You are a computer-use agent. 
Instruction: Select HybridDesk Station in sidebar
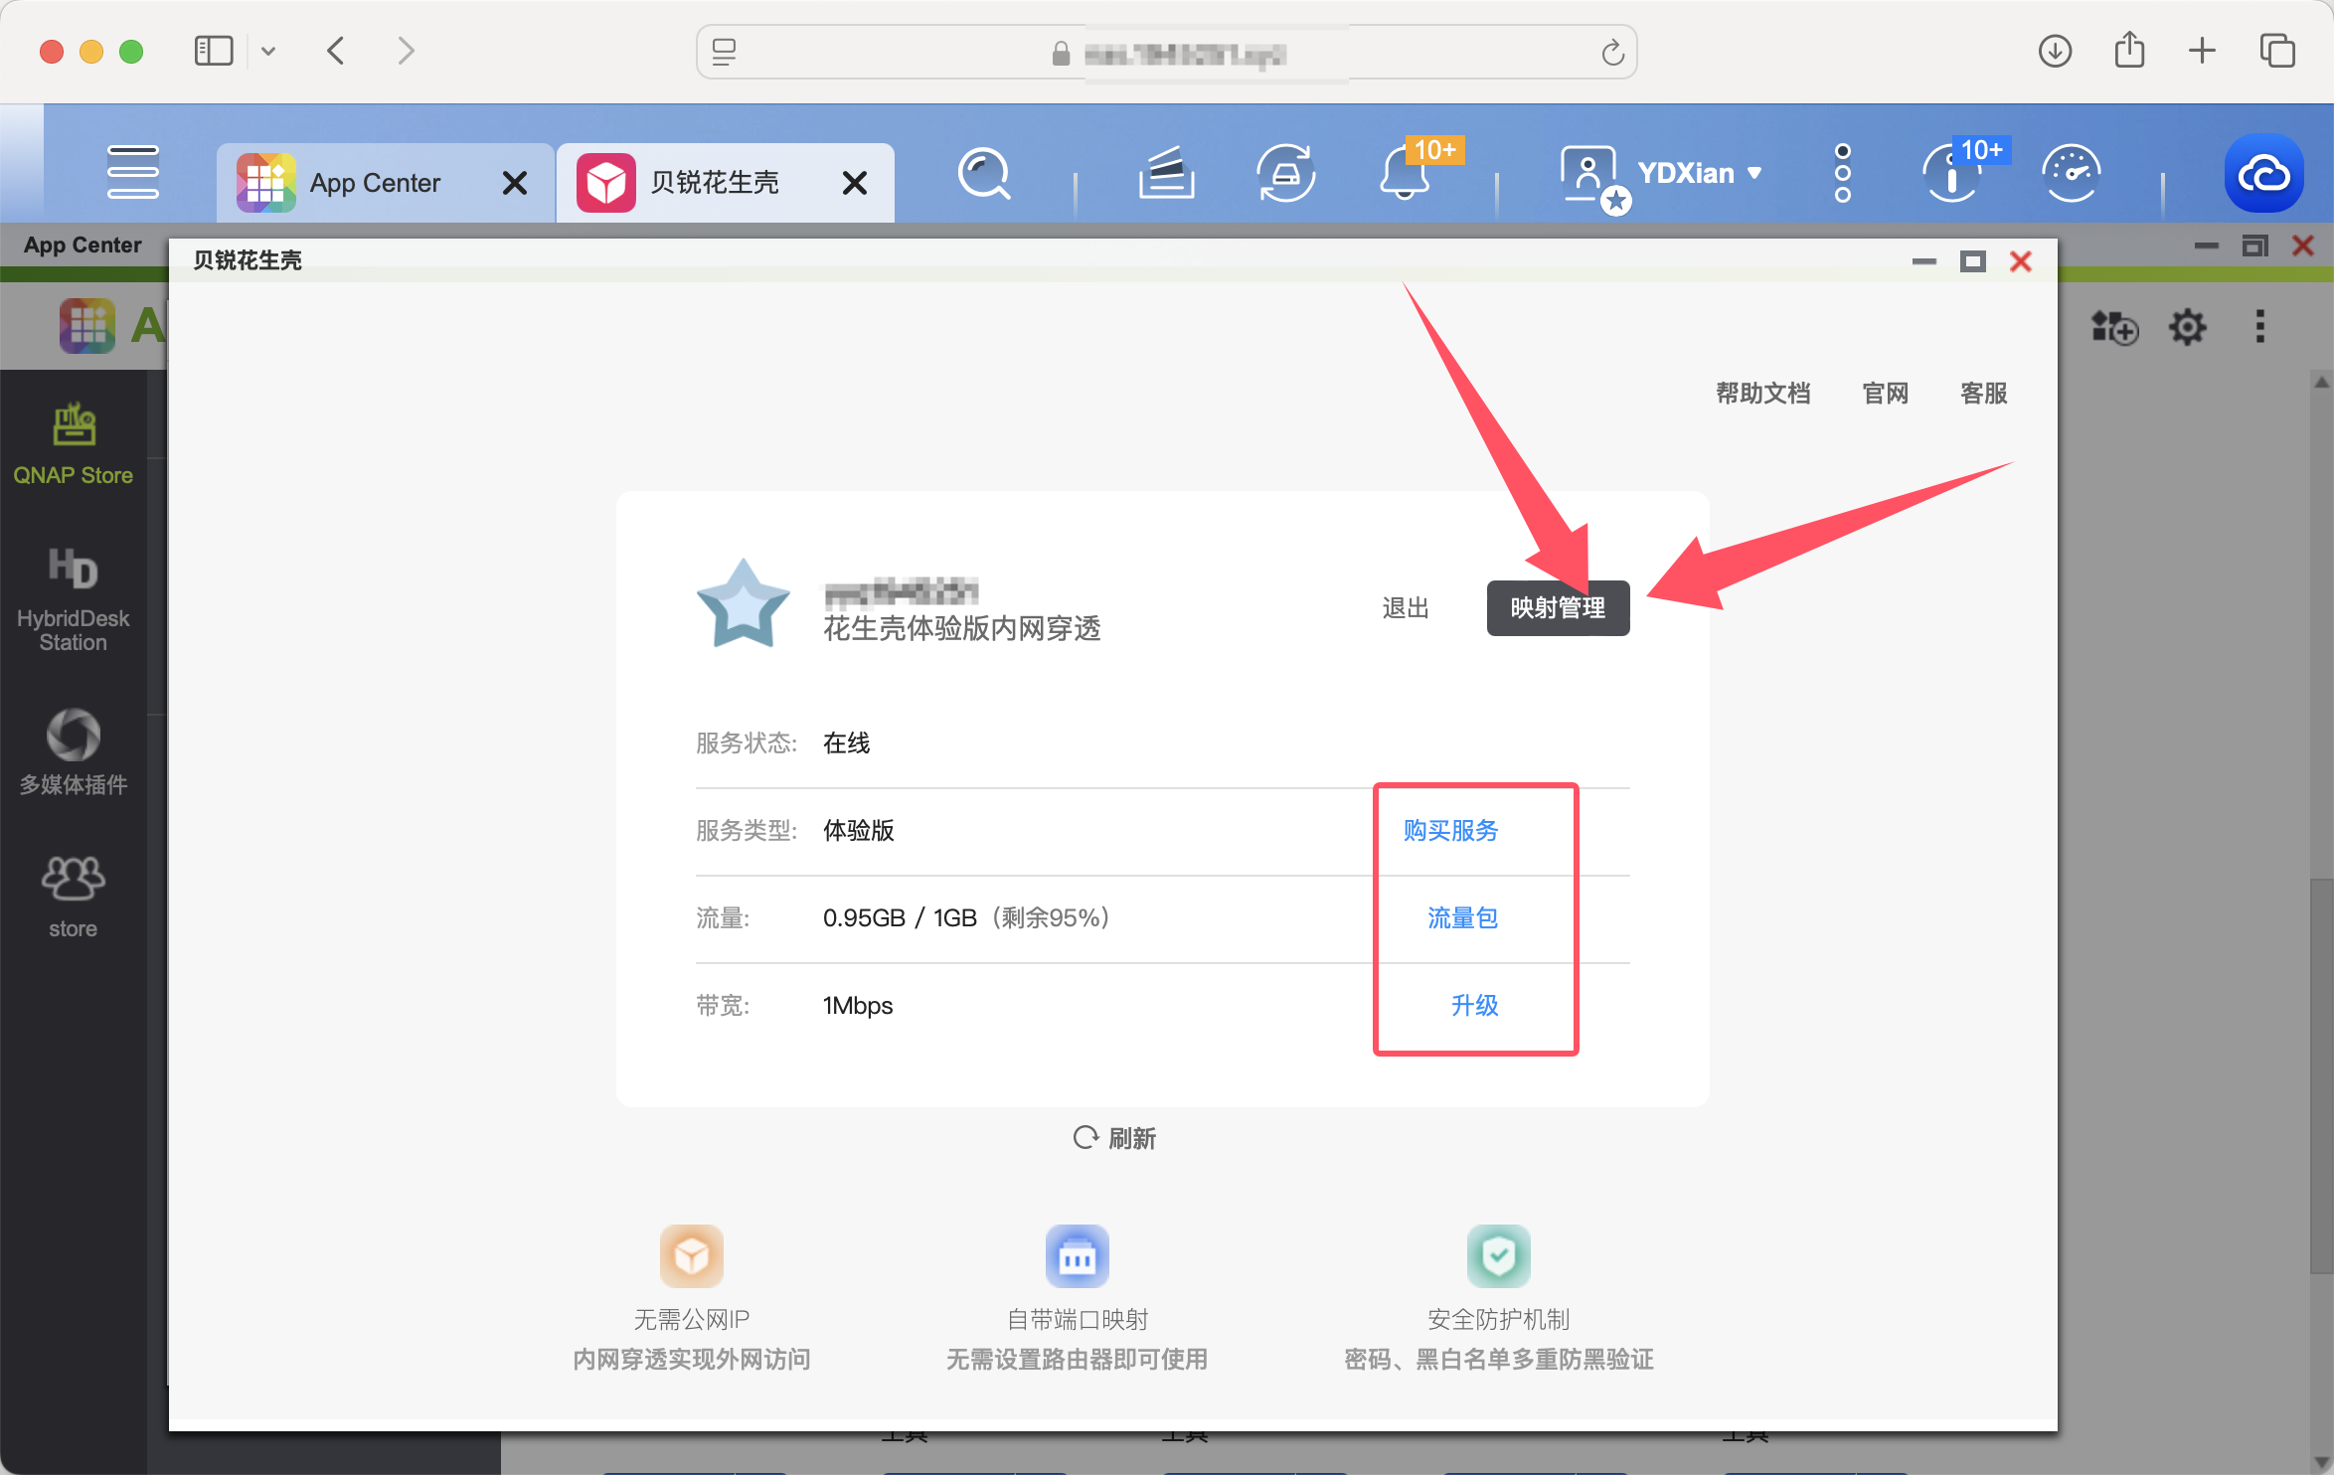click(73, 598)
